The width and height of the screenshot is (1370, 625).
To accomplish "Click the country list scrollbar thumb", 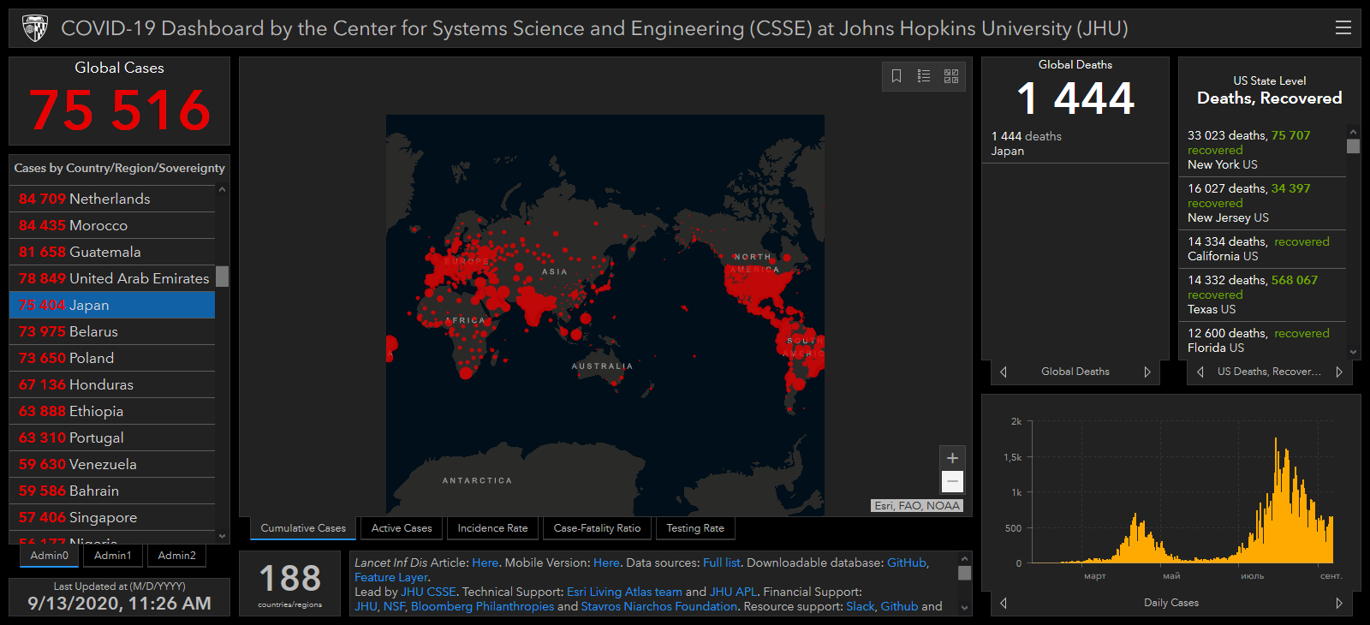I will pyautogui.click(x=223, y=277).
